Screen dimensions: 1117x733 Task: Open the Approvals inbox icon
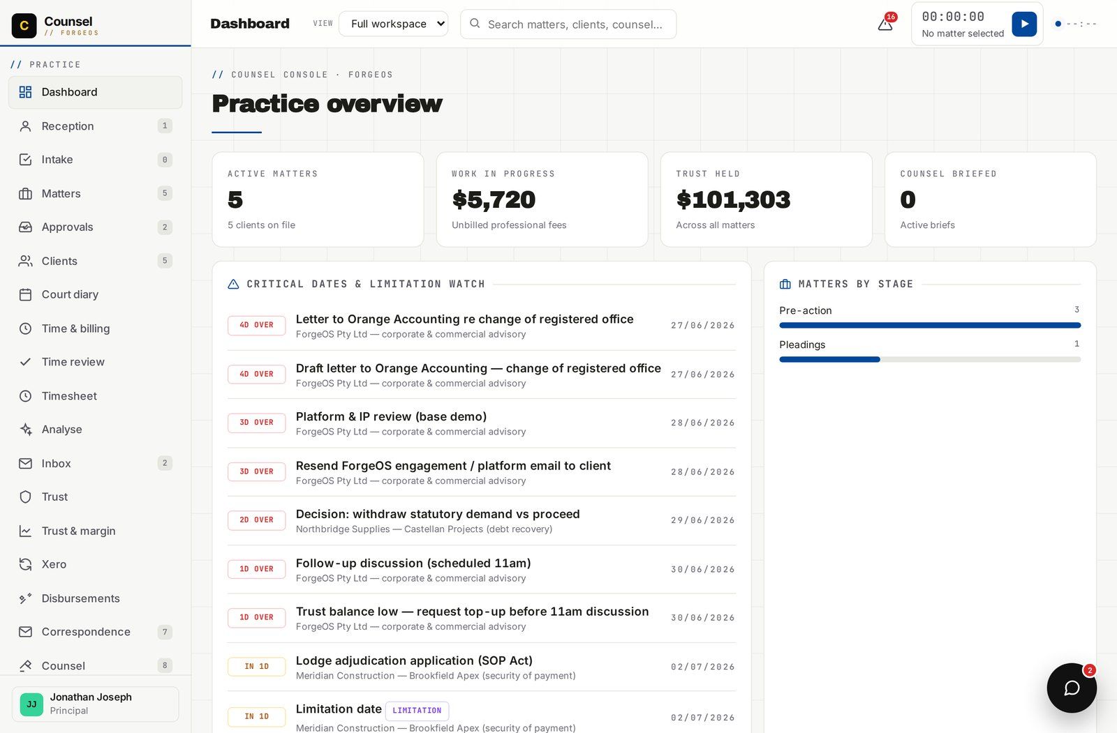coord(25,227)
